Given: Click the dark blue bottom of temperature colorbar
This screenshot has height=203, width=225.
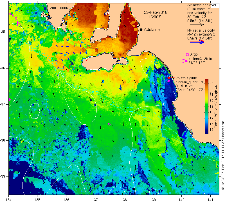Looking at the screenshot, I should tap(206, 132).
